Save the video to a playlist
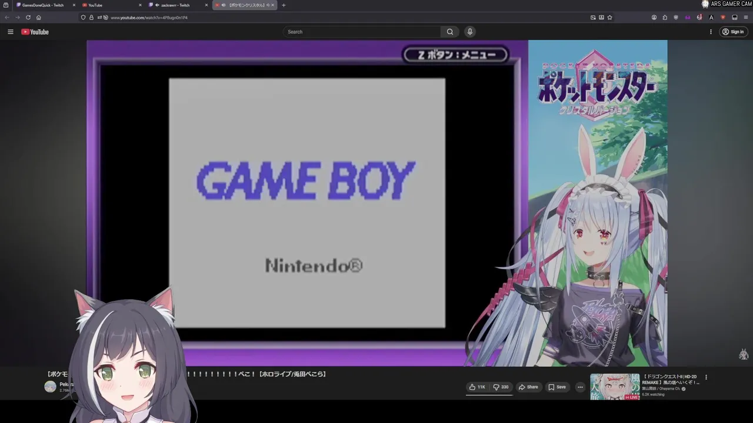The width and height of the screenshot is (753, 423). [557, 387]
